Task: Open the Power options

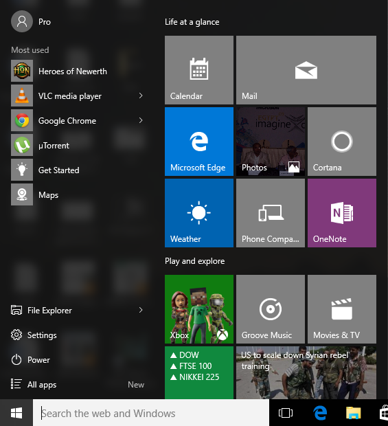Action: [x=78, y=360]
